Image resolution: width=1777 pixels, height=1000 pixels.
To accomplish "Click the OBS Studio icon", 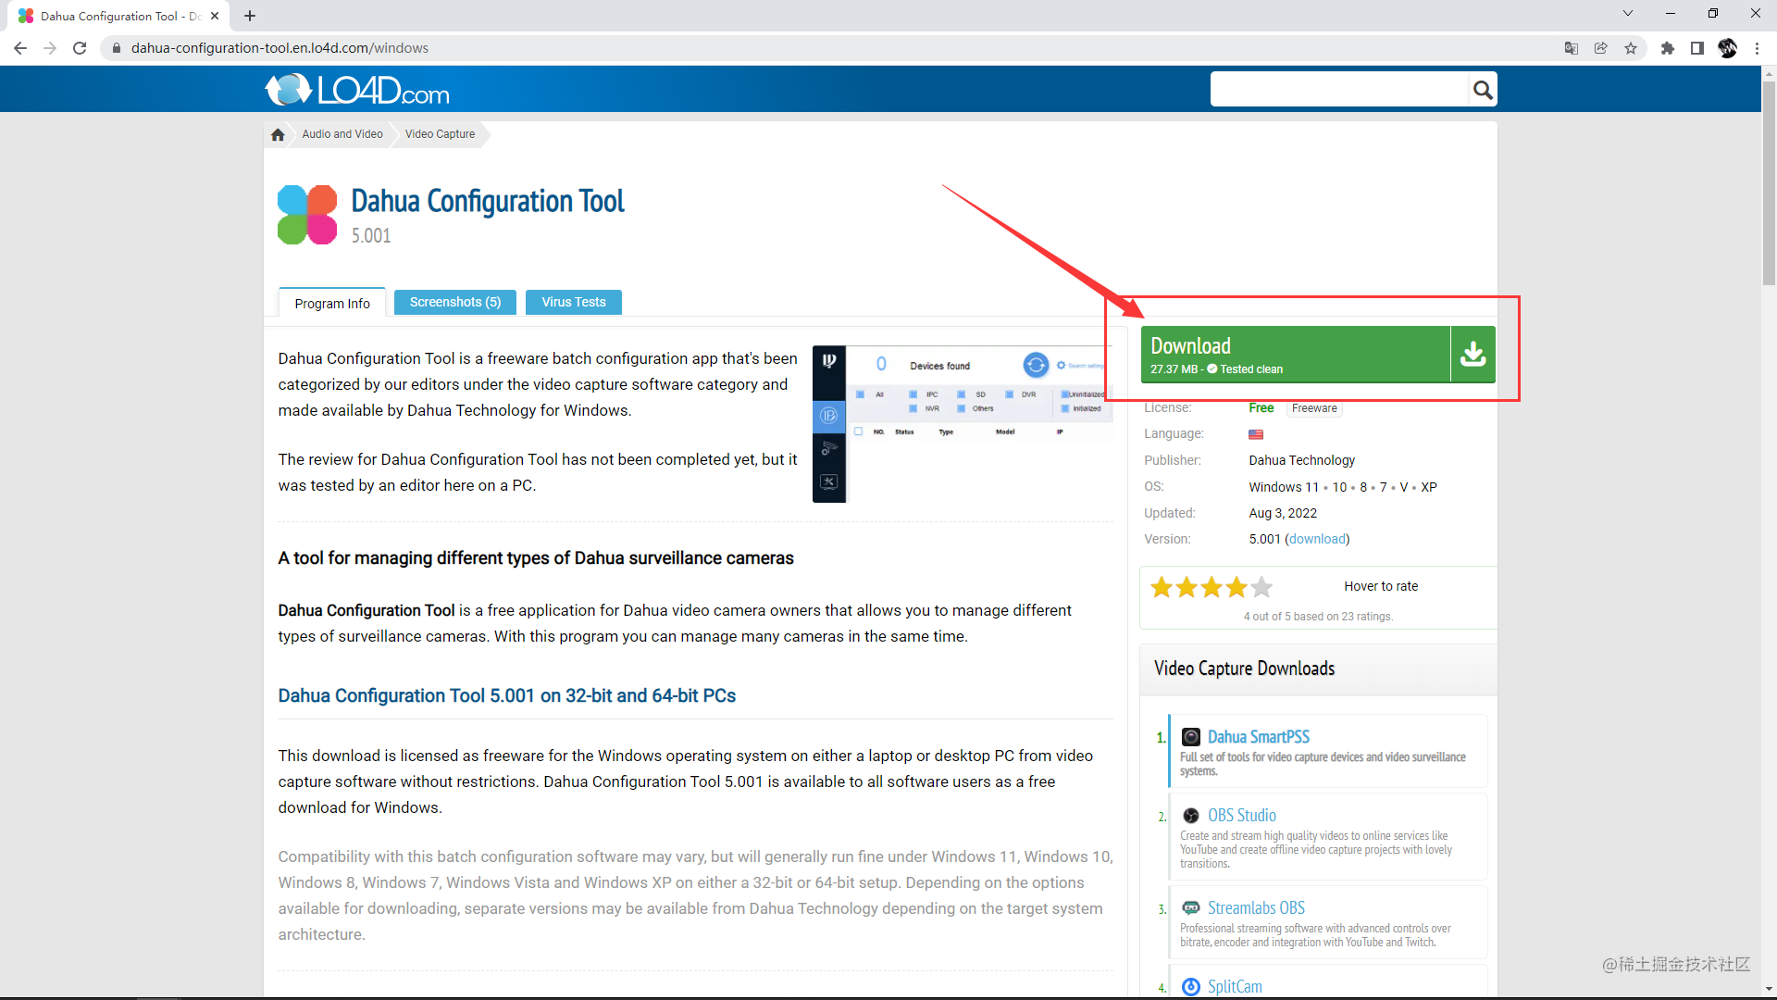I will pos(1191,816).
